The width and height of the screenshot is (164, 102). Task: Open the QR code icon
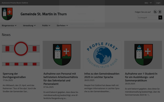pos(160,12)
